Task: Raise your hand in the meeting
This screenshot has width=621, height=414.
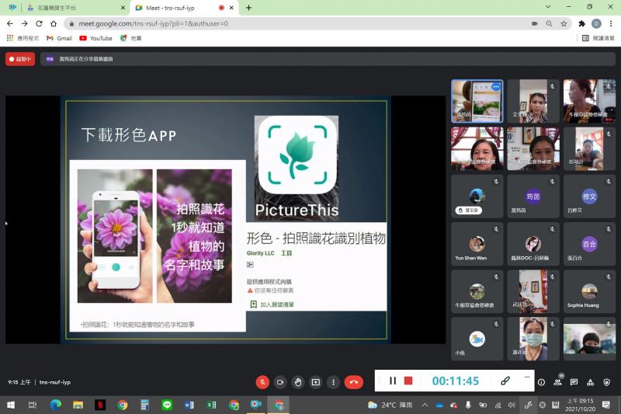Action: point(298,382)
